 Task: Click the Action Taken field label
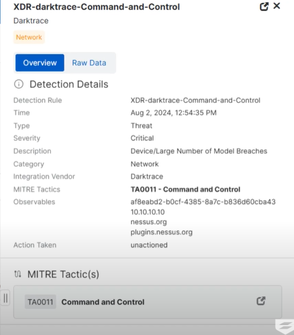[35, 245]
